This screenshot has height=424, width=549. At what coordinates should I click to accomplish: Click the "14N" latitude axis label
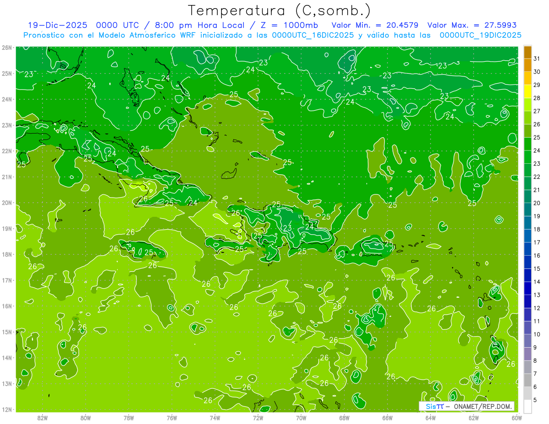(6, 358)
